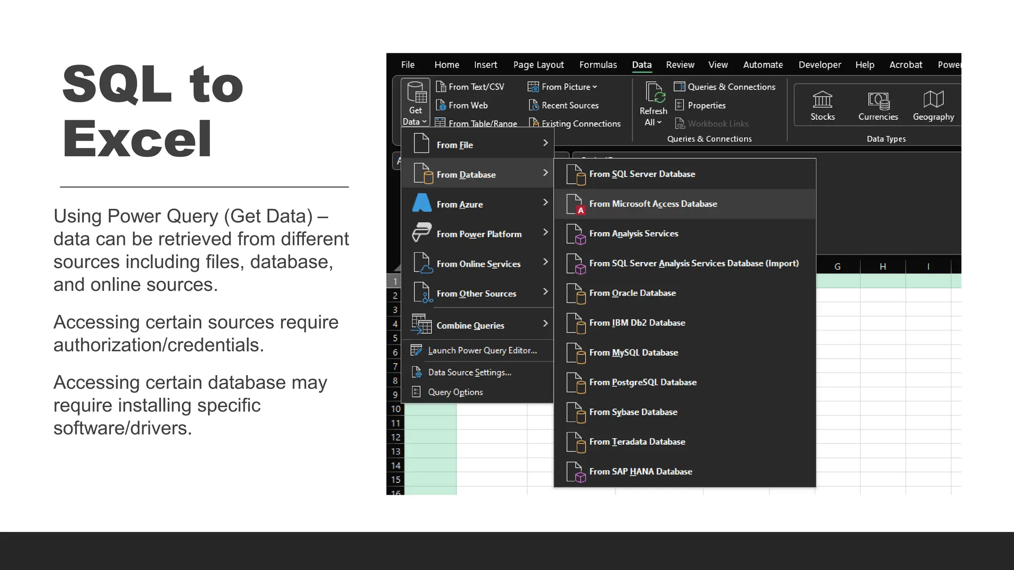Image resolution: width=1014 pixels, height=570 pixels.
Task: Launch Power Query Editor
Action: click(478, 350)
